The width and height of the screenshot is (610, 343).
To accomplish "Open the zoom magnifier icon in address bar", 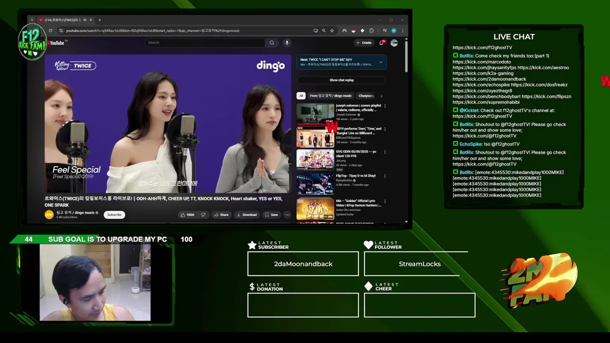I will click(x=324, y=30).
